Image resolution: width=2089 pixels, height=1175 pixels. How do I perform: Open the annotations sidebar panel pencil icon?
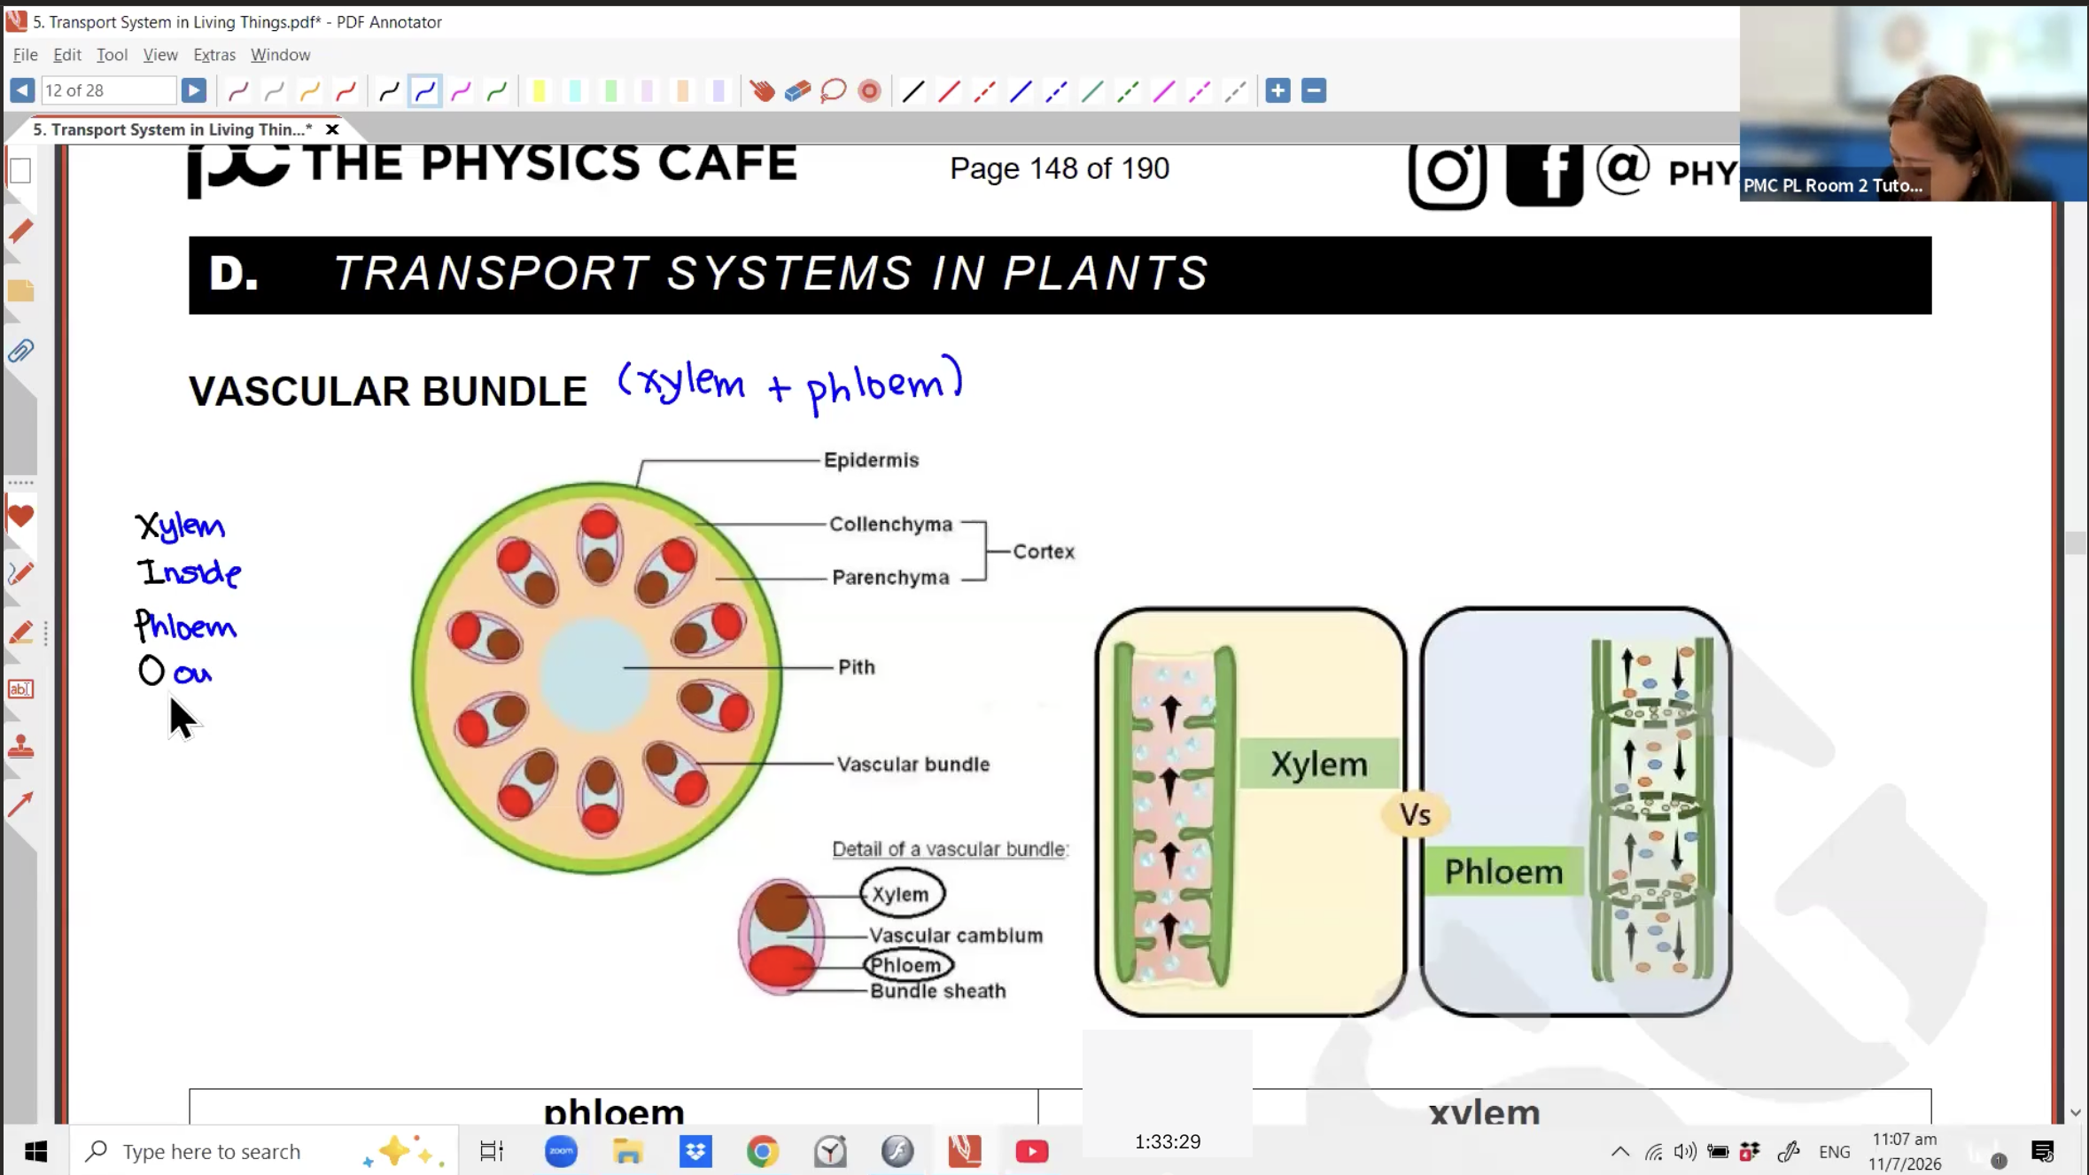20,231
